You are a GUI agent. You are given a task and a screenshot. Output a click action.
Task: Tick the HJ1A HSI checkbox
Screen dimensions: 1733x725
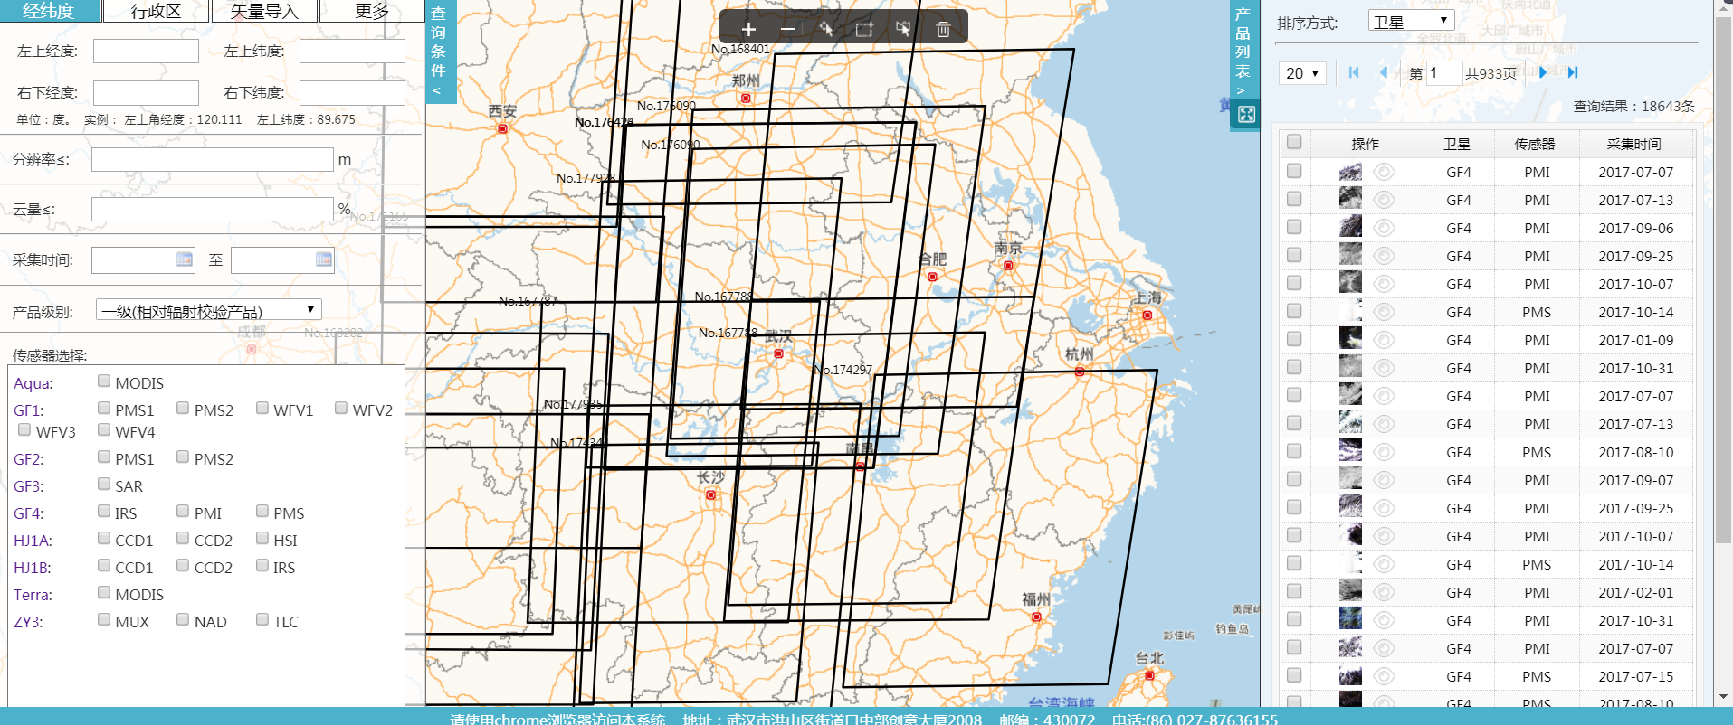point(262,538)
